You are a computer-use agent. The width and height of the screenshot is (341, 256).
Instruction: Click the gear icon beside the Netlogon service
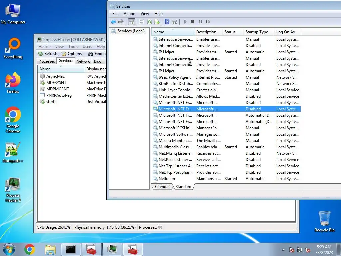[155, 179]
